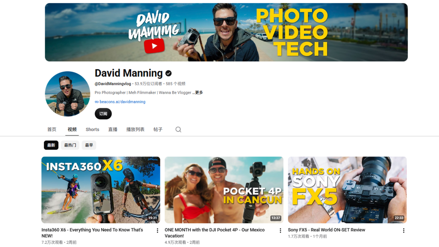Select the 最新 sort chip
This screenshot has width=439, height=247.
[x=51, y=145]
